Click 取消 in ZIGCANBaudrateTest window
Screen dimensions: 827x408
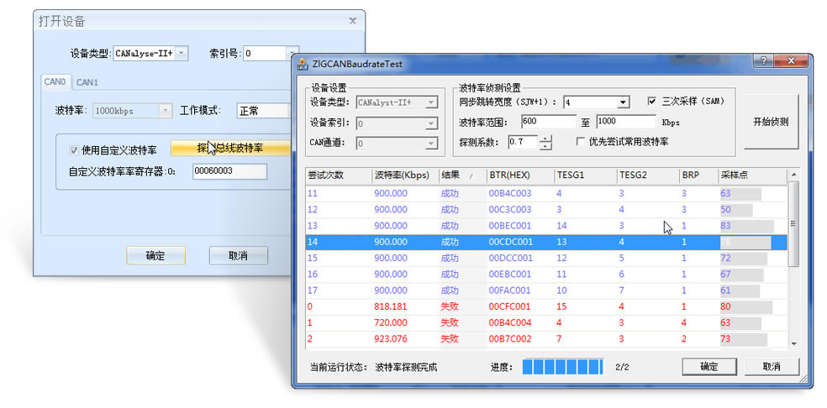772,367
